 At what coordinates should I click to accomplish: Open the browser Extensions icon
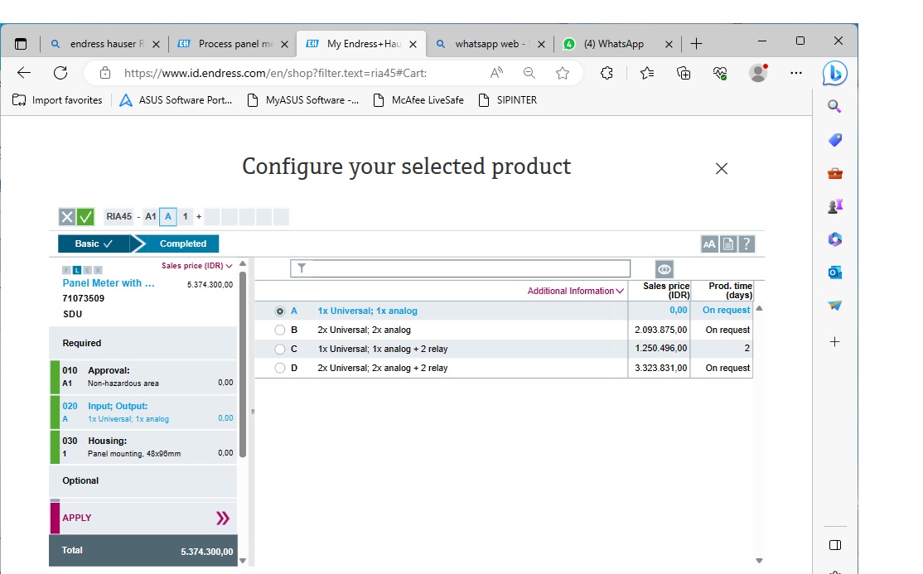tap(606, 73)
